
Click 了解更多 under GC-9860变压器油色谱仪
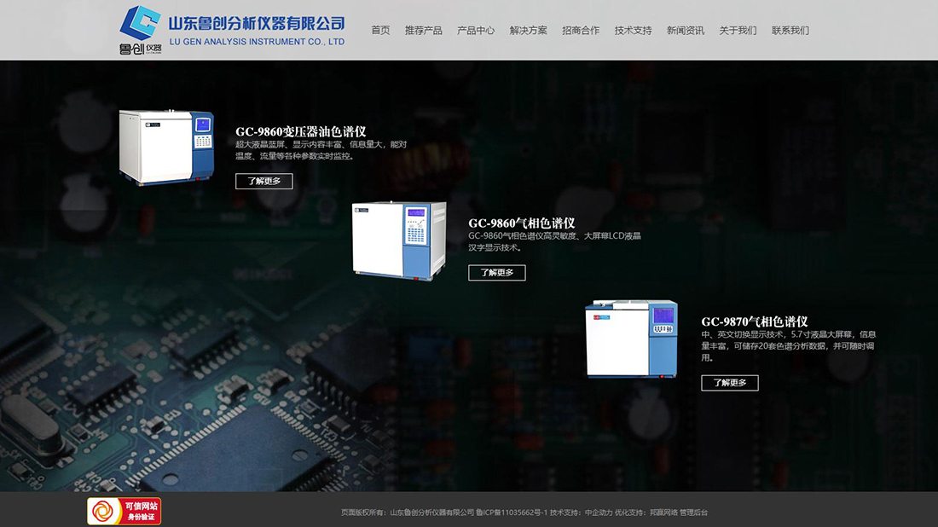click(x=264, y=181)
